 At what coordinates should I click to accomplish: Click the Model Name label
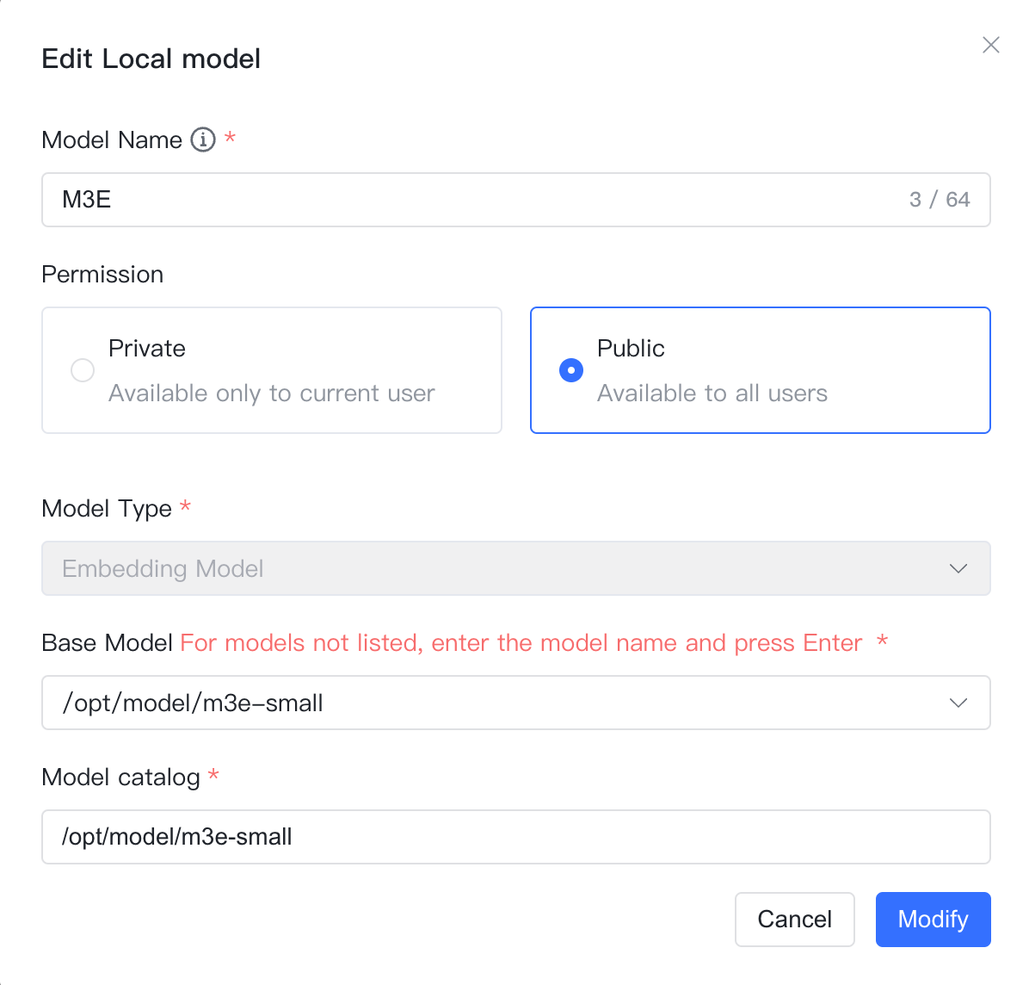[x=112, y=139]
